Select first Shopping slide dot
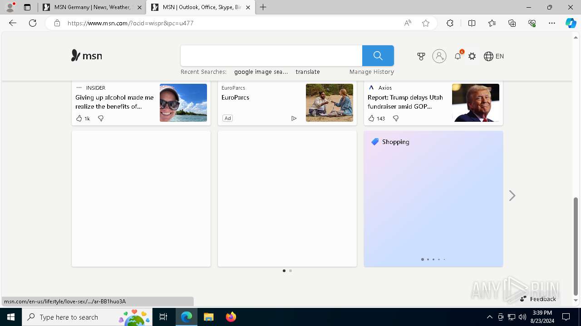581x326 pixels. click(423, 259)
